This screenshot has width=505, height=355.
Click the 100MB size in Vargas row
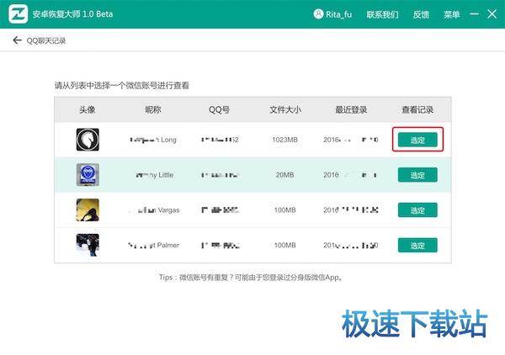(284, 210)
